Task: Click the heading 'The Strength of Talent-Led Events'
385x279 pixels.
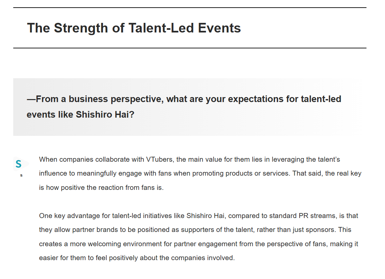Action: point(134,28)
